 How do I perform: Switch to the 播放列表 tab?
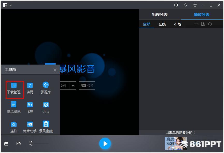[201, 15]
